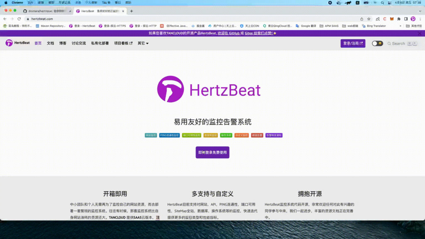Image resolution: width=425 pixels, height=239 pixels.
Task: Click the purple profile avatar in Chrome
Action: 413,19
